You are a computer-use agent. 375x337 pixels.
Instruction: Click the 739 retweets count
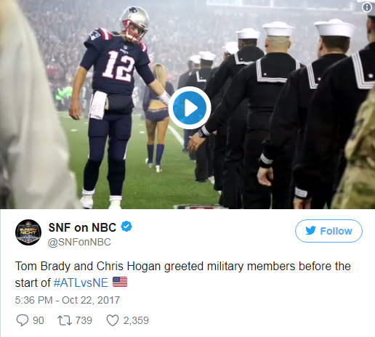pos(84,320)
